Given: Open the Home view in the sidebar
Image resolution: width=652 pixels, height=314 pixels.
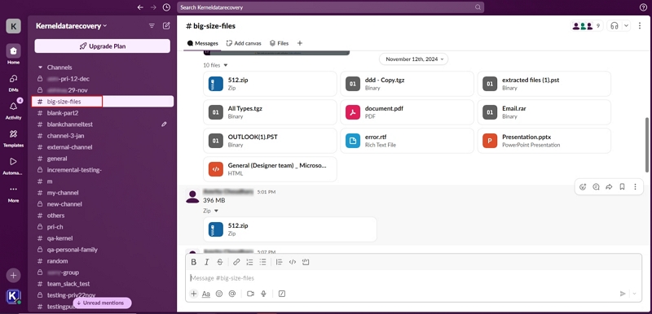Looking at the screenshot, I should (13, 54).
